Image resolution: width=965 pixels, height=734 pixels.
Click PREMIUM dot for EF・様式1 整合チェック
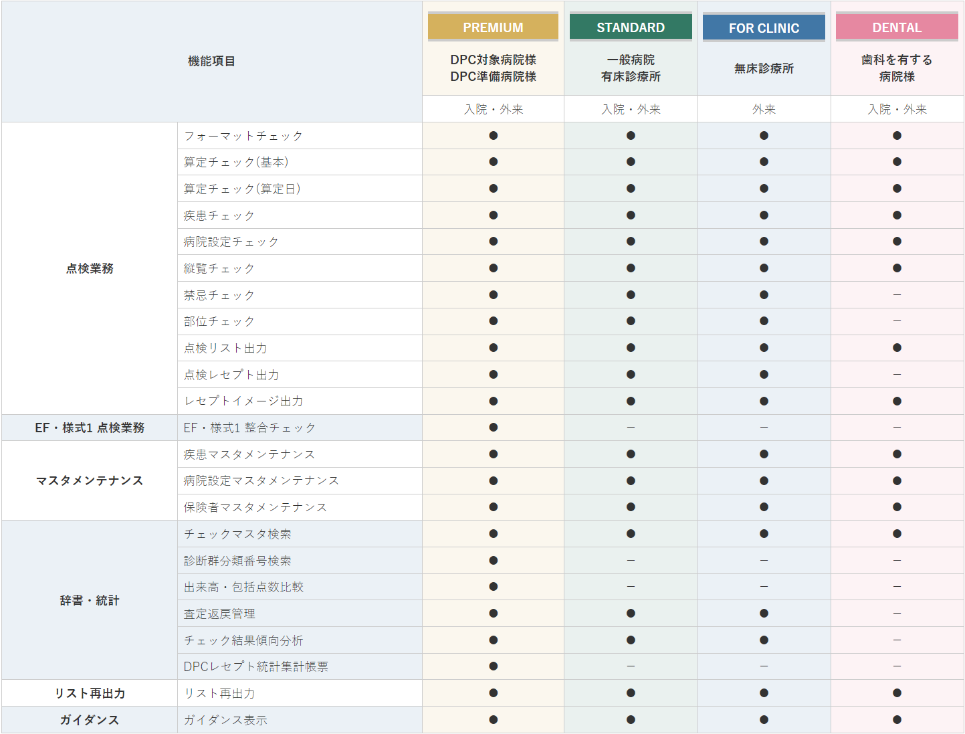(x=494, y=428)
